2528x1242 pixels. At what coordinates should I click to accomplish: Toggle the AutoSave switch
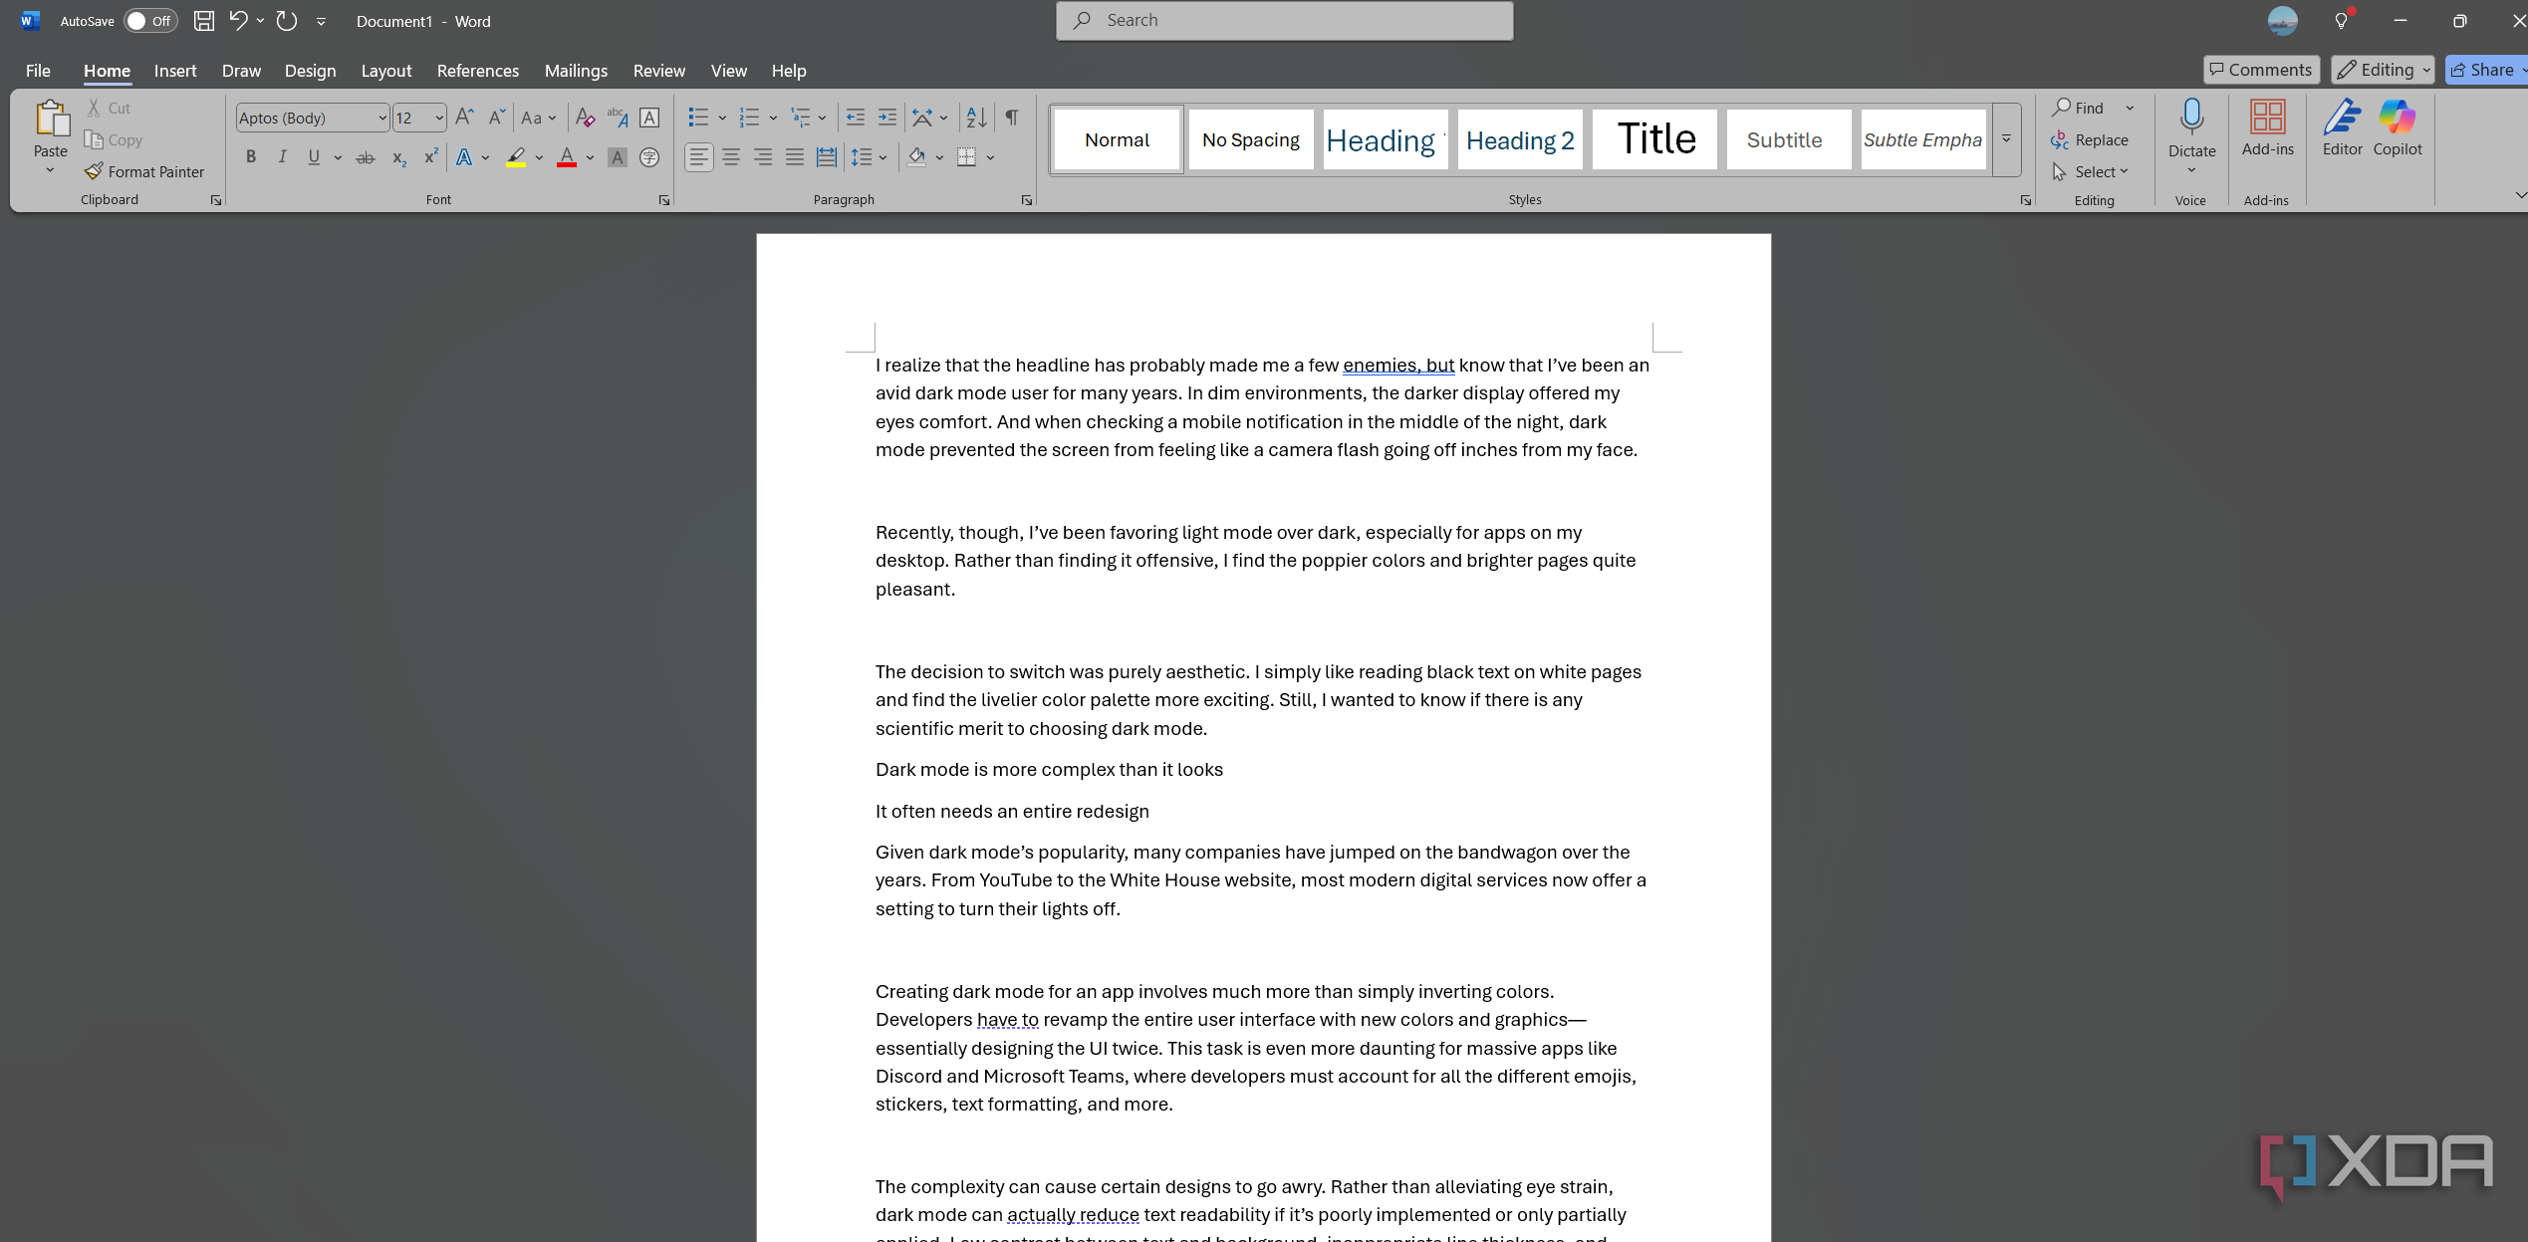(x=150, y=21)
